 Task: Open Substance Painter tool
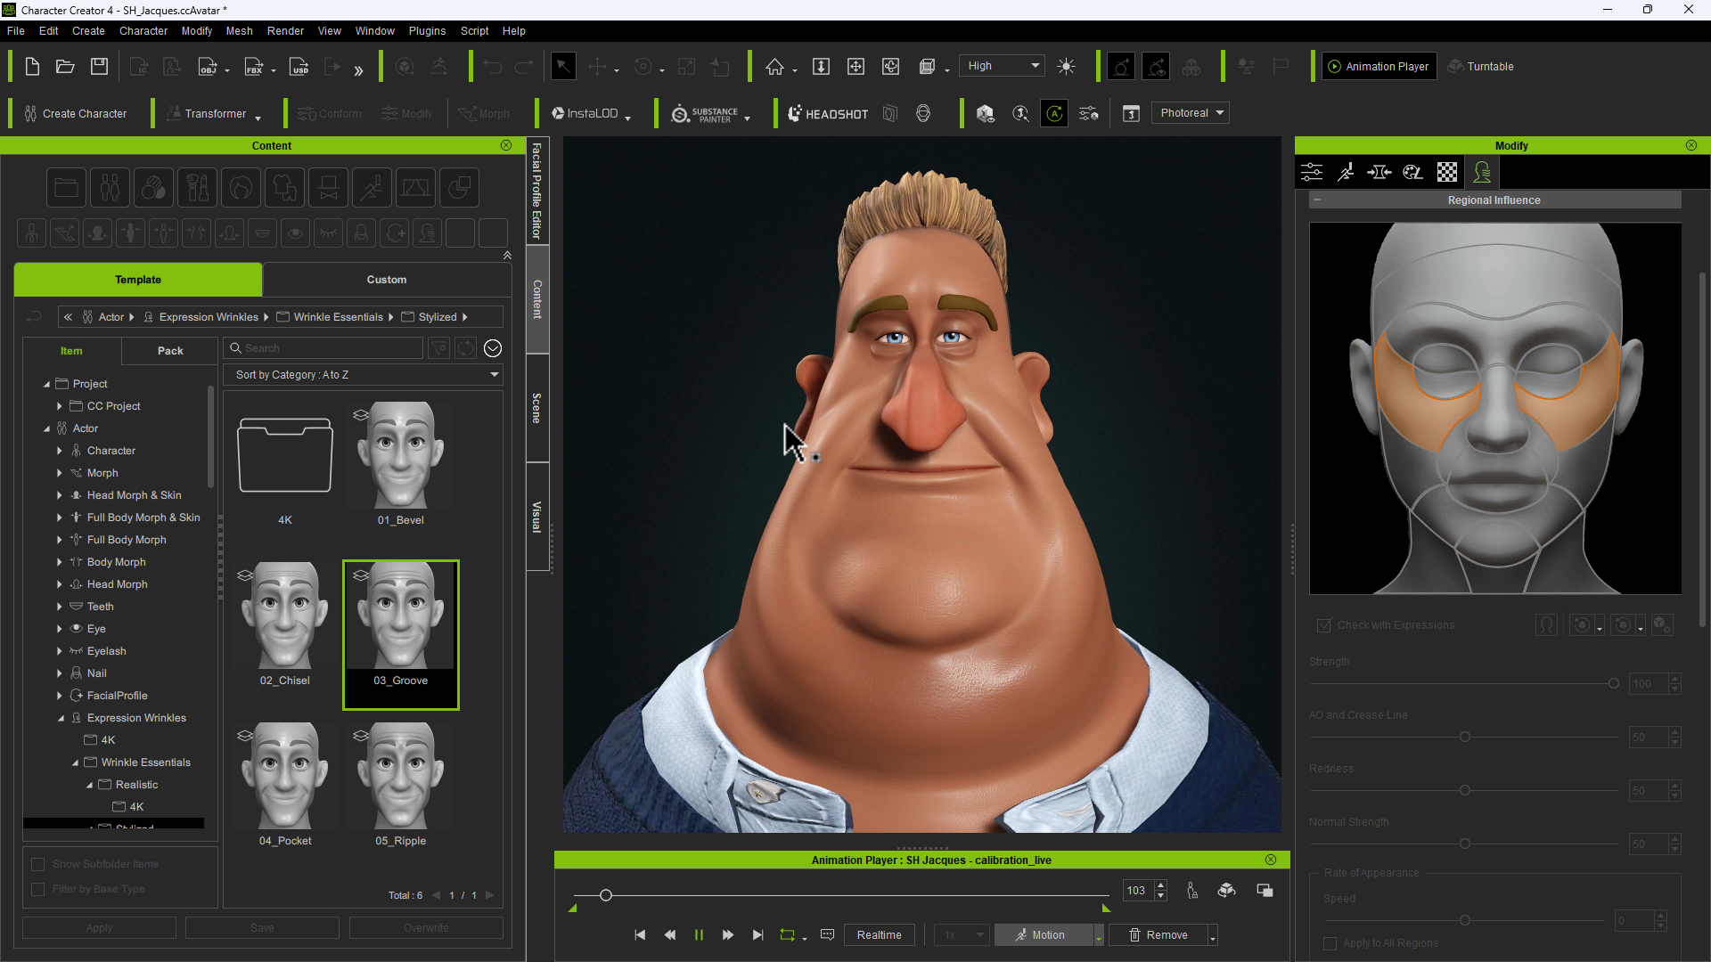(x=704, y=114)
